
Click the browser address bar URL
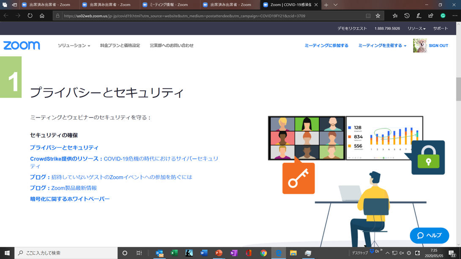click(x=184, y=16)
